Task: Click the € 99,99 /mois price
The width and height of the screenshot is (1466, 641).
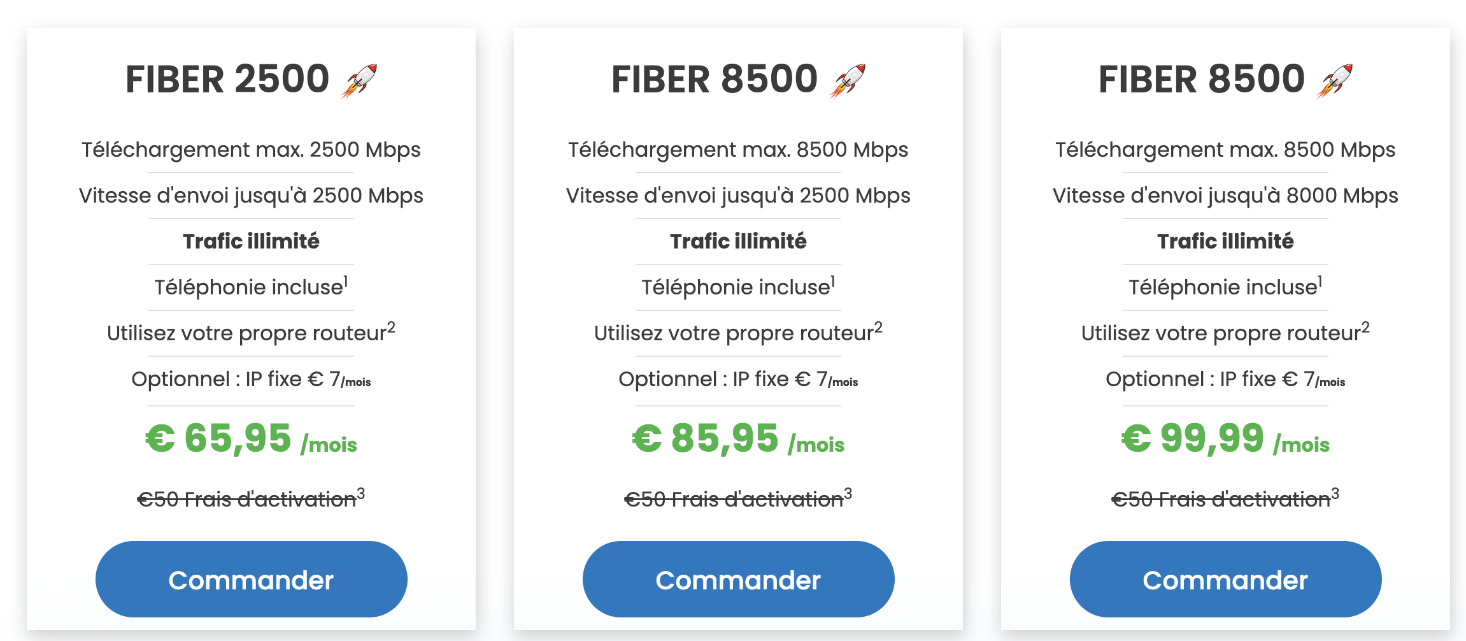Action: 1225,439
